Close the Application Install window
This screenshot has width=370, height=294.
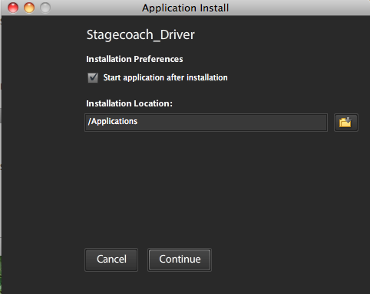13,8
